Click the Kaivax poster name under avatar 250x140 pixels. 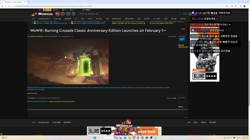(181, 107)
